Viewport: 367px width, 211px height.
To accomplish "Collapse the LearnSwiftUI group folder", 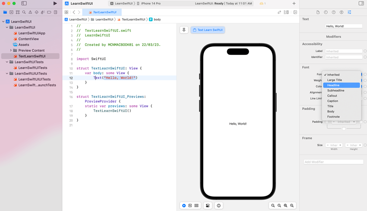I will coord(7,27).
